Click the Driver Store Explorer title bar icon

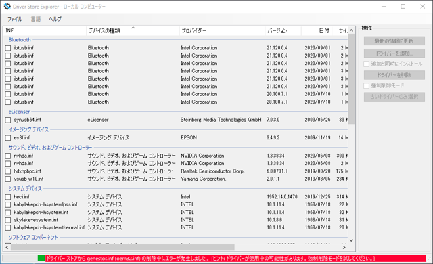7,6
